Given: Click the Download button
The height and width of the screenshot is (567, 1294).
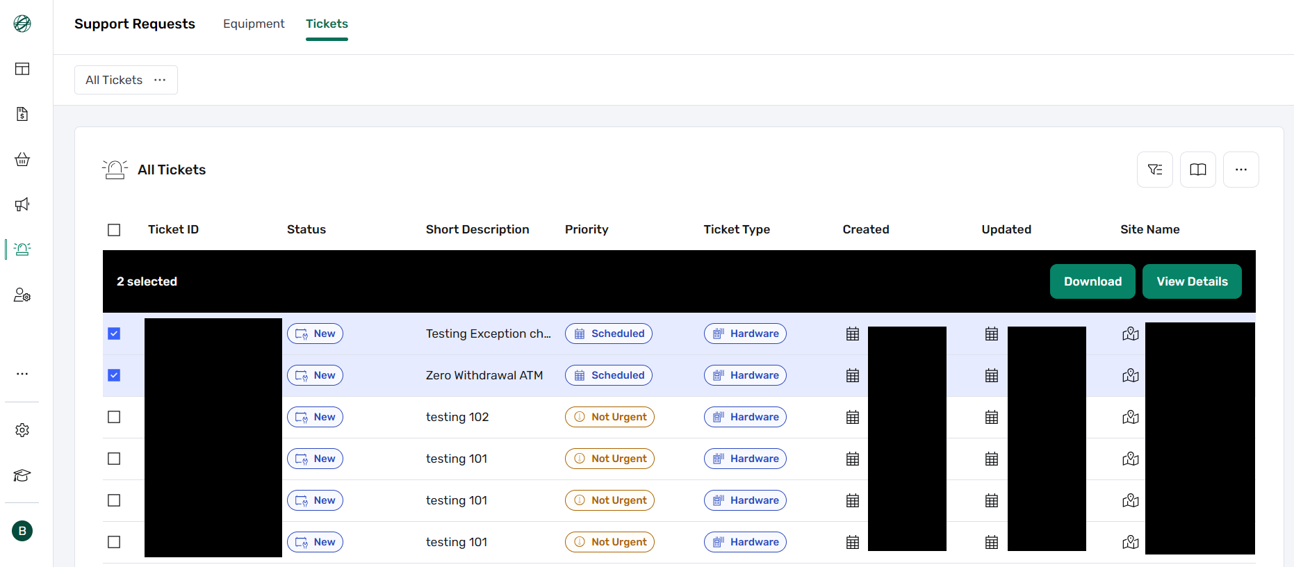Looking at the screenshot, I should tap(1092, 281).
